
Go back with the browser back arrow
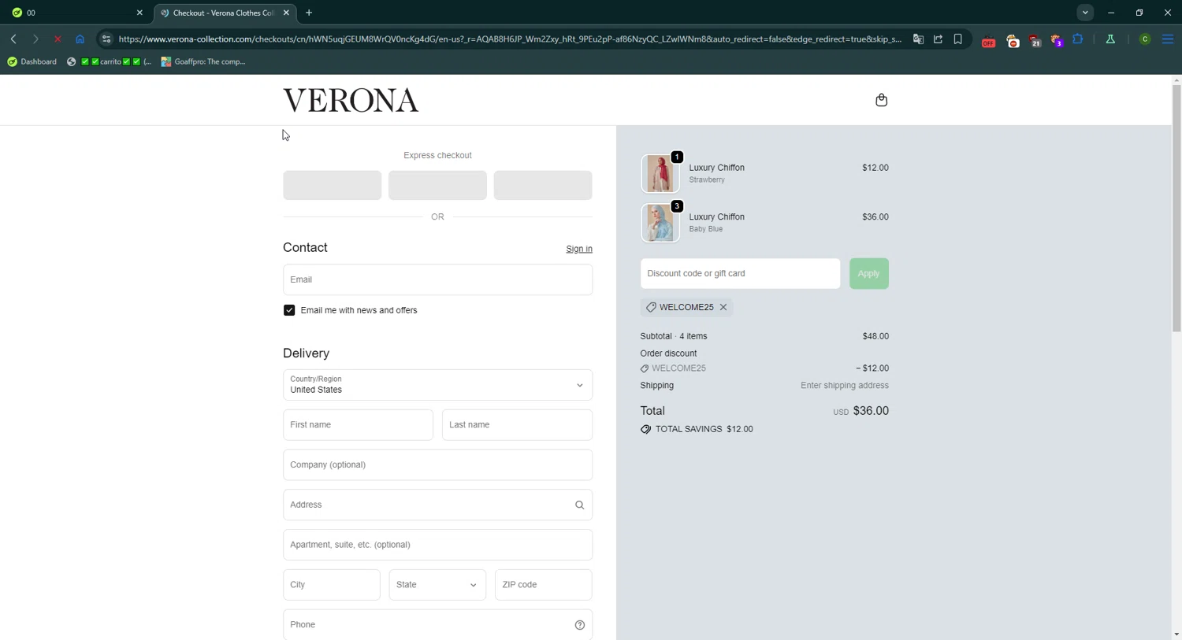13,39
